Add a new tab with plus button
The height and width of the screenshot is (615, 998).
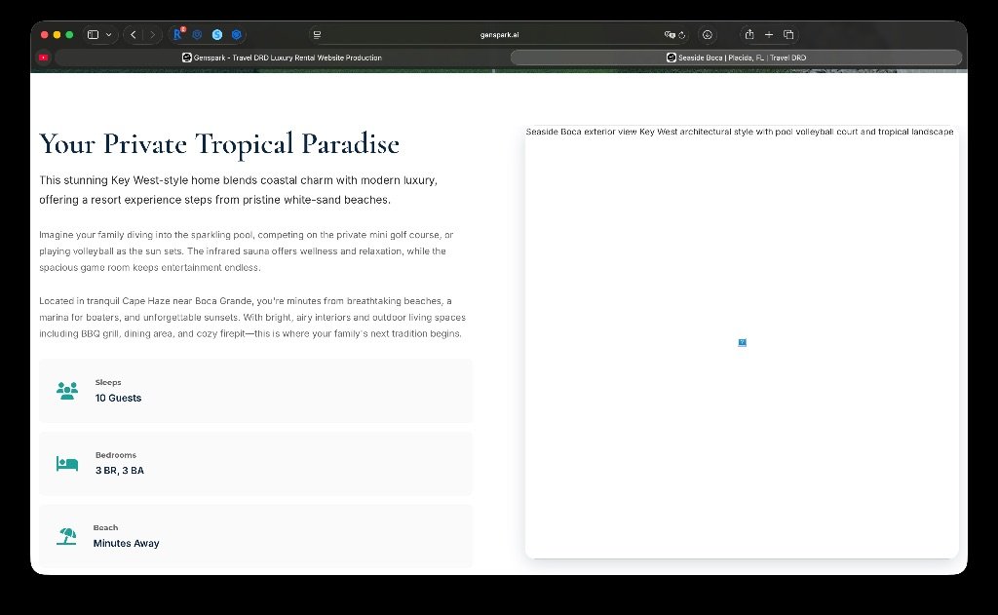(x=769, y=34)
